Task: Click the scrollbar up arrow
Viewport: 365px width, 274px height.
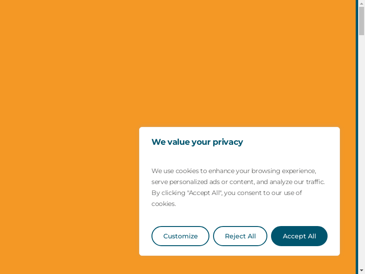Action: coord(361,3)
